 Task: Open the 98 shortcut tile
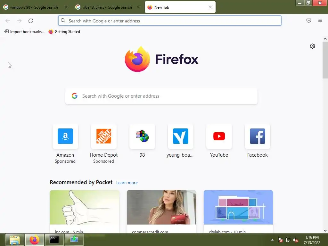[x=142, y=136]
